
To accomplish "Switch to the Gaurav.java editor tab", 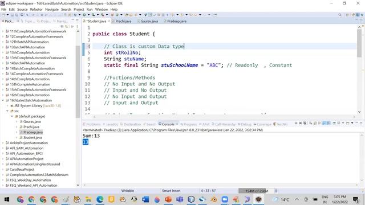I will (x=148, y=21).
